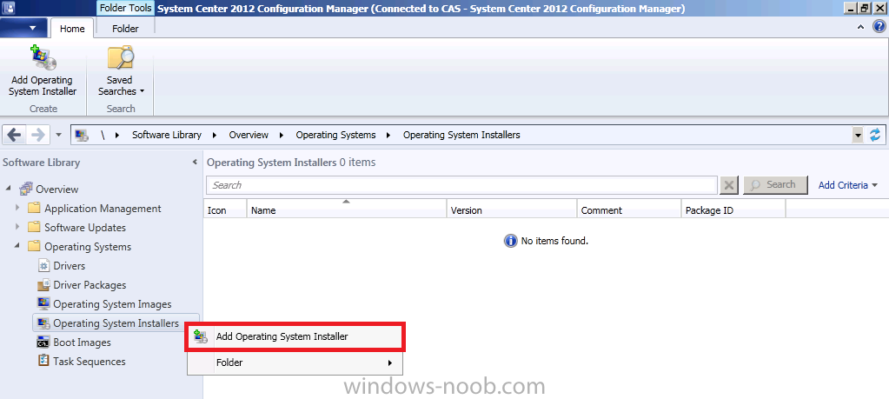Click inside the Search input field
This screenshot has height=399, width=889.
[462, 185]
